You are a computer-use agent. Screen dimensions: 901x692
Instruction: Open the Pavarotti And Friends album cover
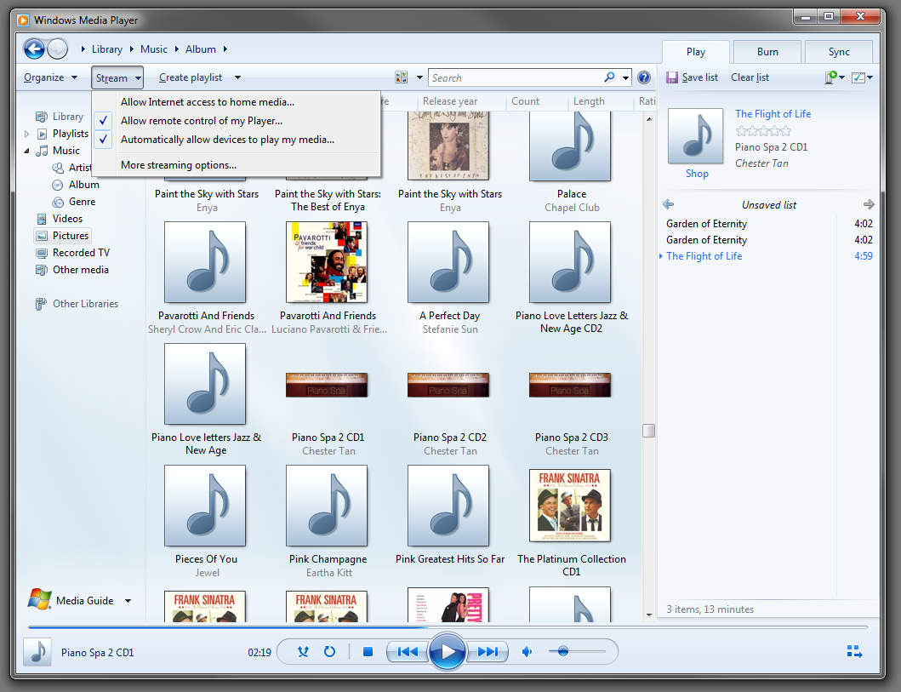pos(327,262)
